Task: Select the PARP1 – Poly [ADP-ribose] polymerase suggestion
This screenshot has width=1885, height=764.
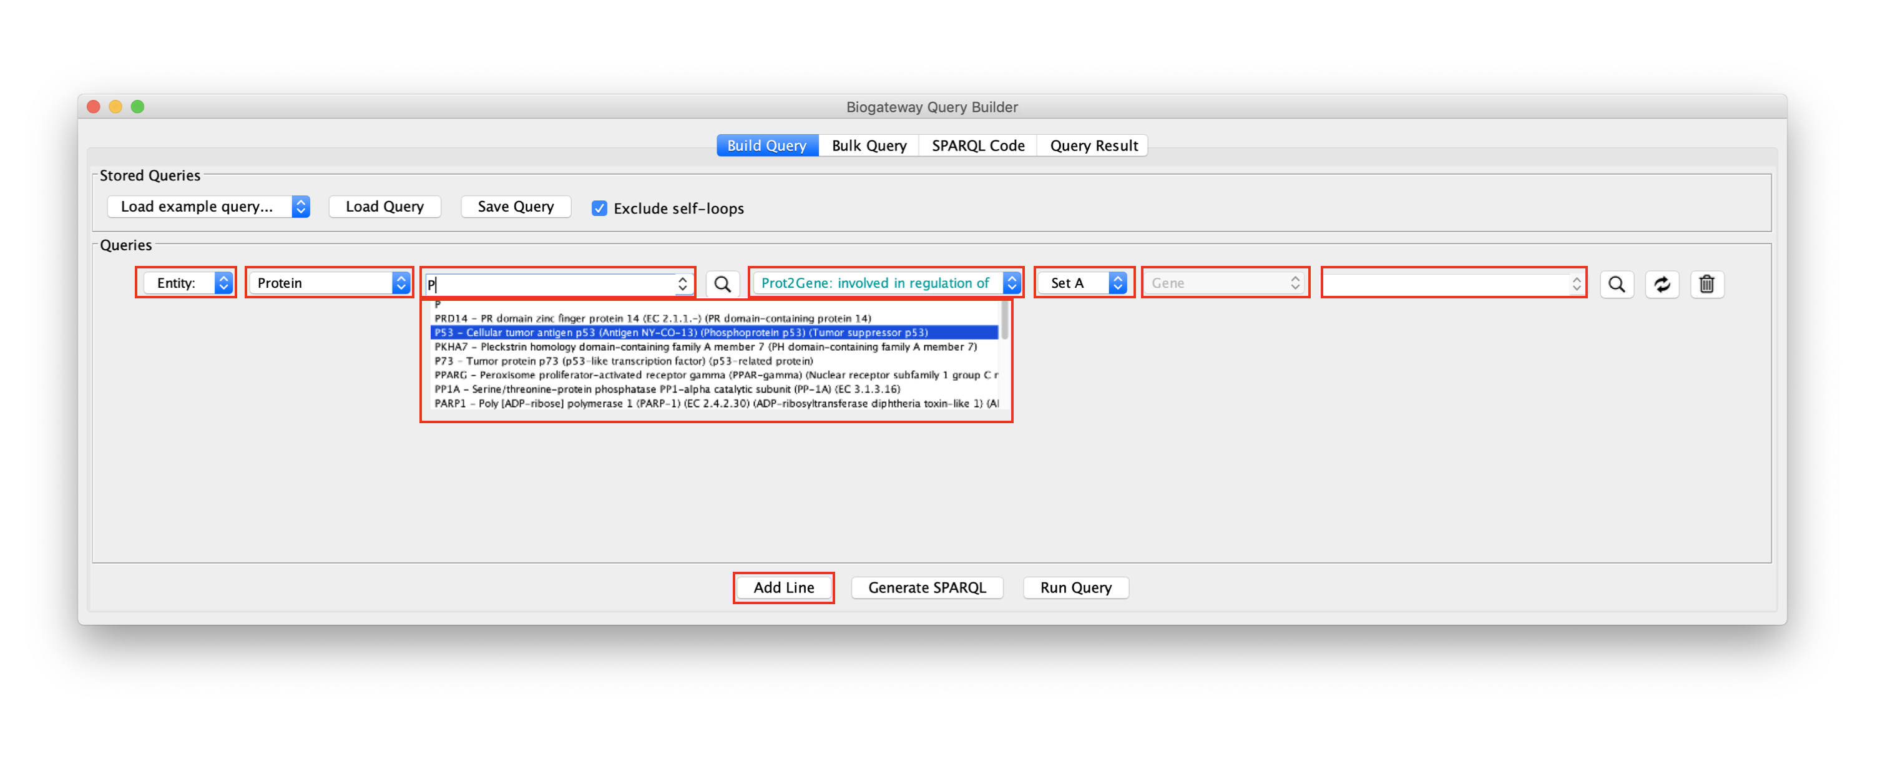Action: [x=715, y=403]
